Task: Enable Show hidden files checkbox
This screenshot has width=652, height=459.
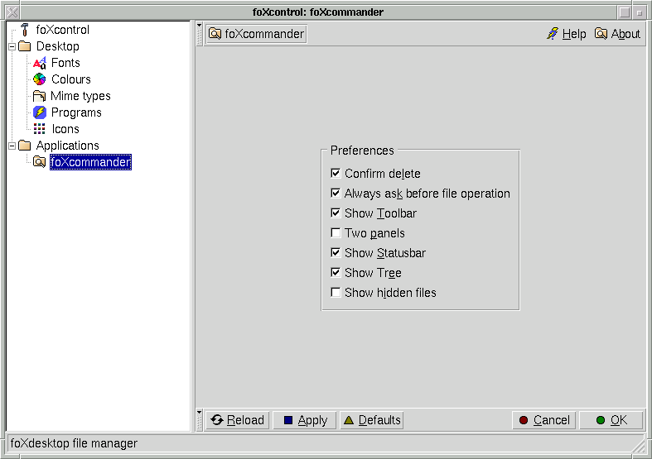Action: (x=336, y=292)
